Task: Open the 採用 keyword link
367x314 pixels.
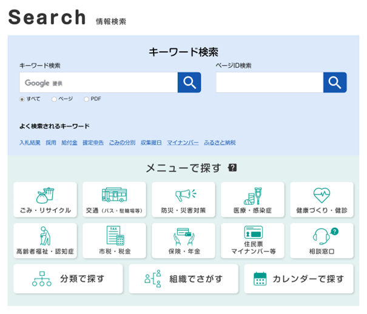Action: [51, 142]
